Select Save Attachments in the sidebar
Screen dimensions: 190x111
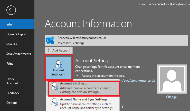tap(17, 54)
